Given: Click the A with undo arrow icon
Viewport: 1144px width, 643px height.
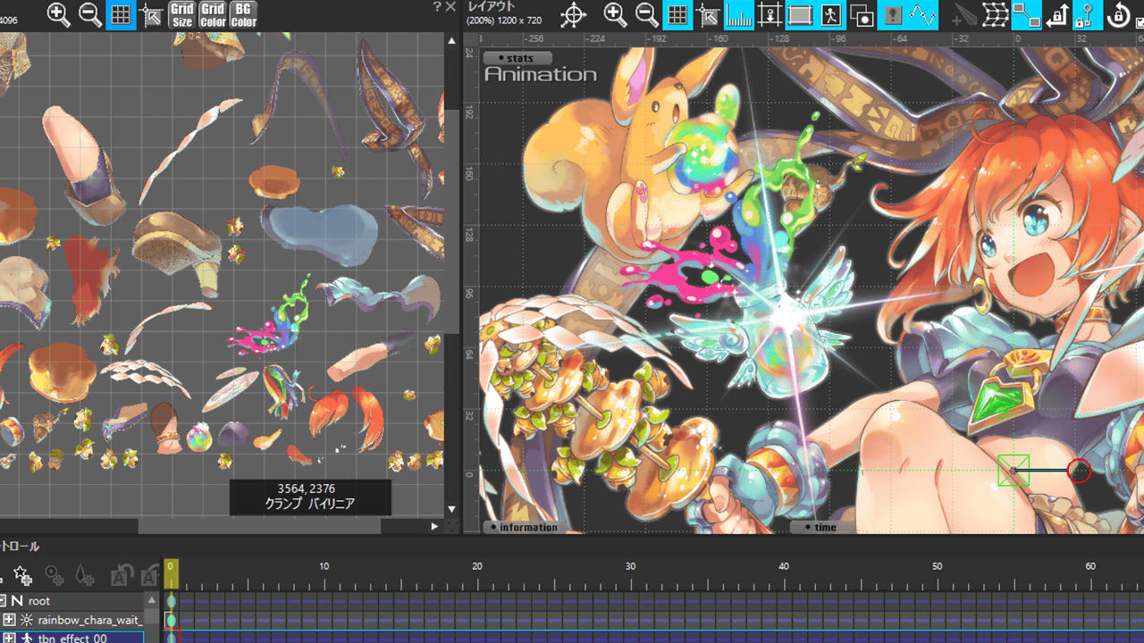Looking at the screenshot, I should point(122,576).
